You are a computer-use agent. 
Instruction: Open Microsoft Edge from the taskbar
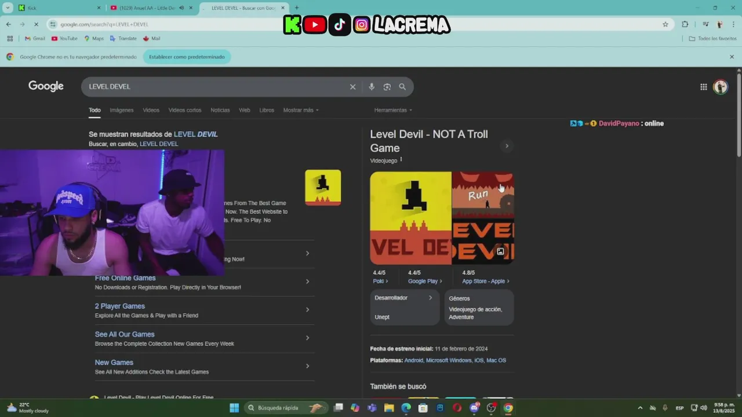tap(406, 408)
